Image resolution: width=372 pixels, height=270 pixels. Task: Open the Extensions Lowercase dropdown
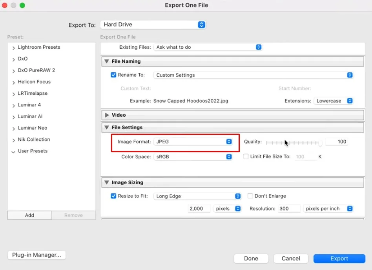pyautogui.click(x=333, y=101)
